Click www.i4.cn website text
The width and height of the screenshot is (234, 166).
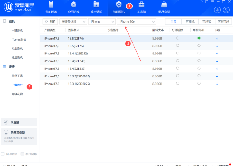coord(23,9)
